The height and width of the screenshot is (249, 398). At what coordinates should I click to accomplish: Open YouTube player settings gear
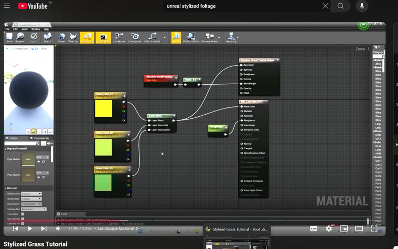[x=329, y=229]
